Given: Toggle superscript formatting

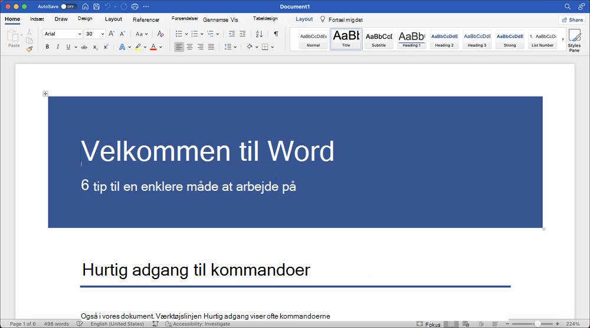Looking at the screenshot, I should click(x=106, y=47).
